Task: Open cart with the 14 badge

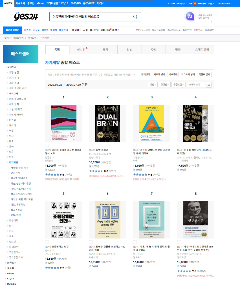Action: click(x=192, y=3)
